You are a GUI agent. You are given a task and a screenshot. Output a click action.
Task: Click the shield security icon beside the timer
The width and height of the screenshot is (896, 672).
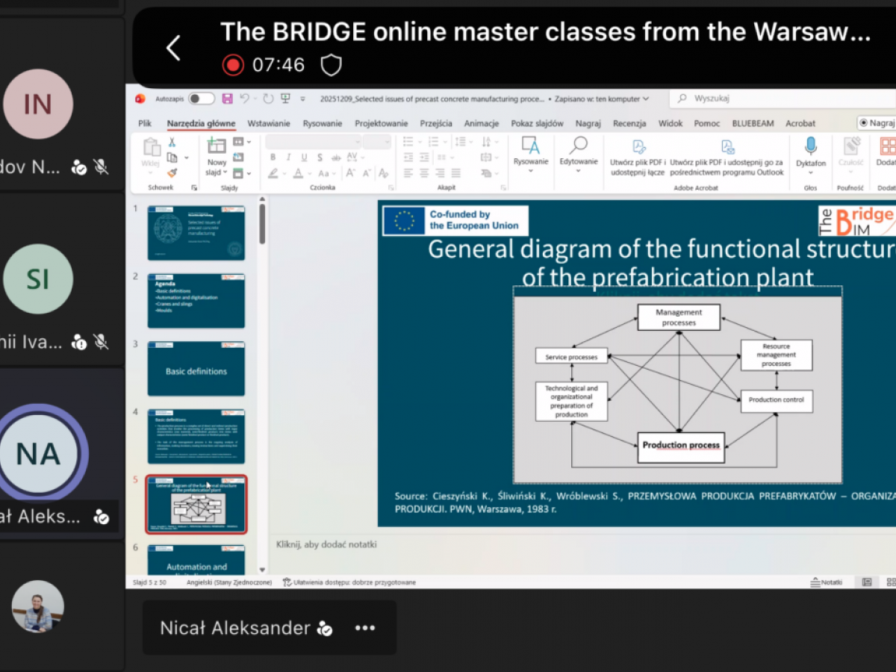click(x=331, y=66)
